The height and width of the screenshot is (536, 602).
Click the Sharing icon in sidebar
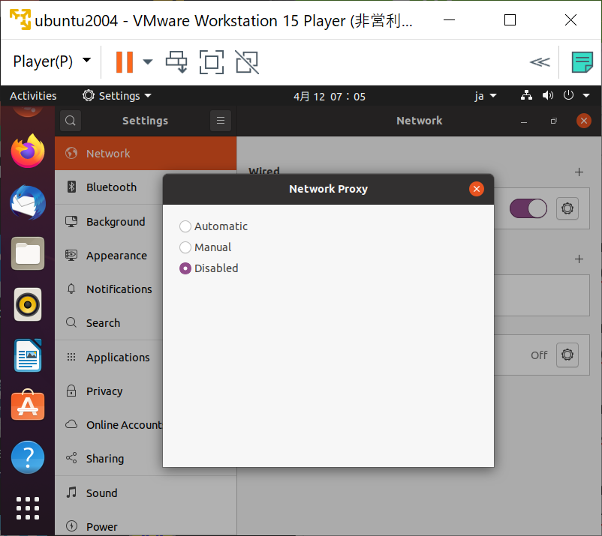pyautogui.click(x=71, y=458)
